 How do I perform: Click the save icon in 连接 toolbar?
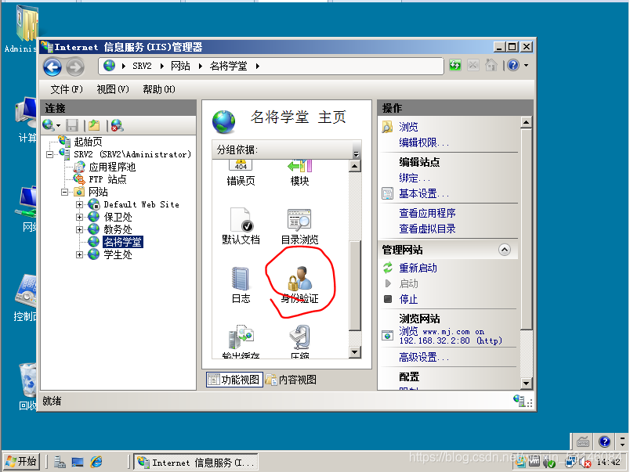coord(72,125)
